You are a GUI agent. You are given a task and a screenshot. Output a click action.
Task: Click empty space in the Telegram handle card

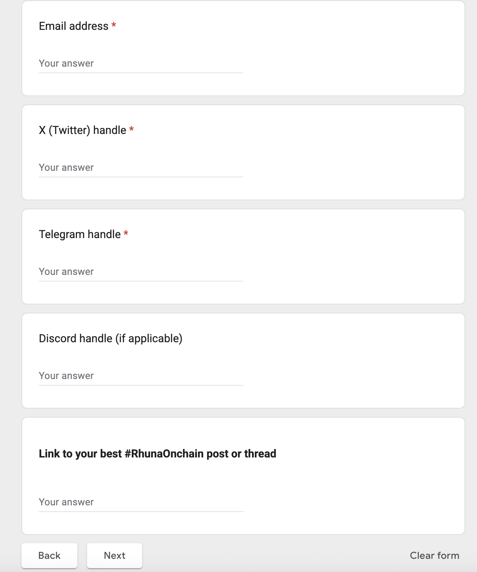(347, 257)
